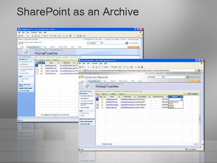Click Back button in front window toolbar
The image size is (217, 163).
(81, 67)
